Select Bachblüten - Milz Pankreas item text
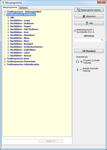 (x=24, y=29)
